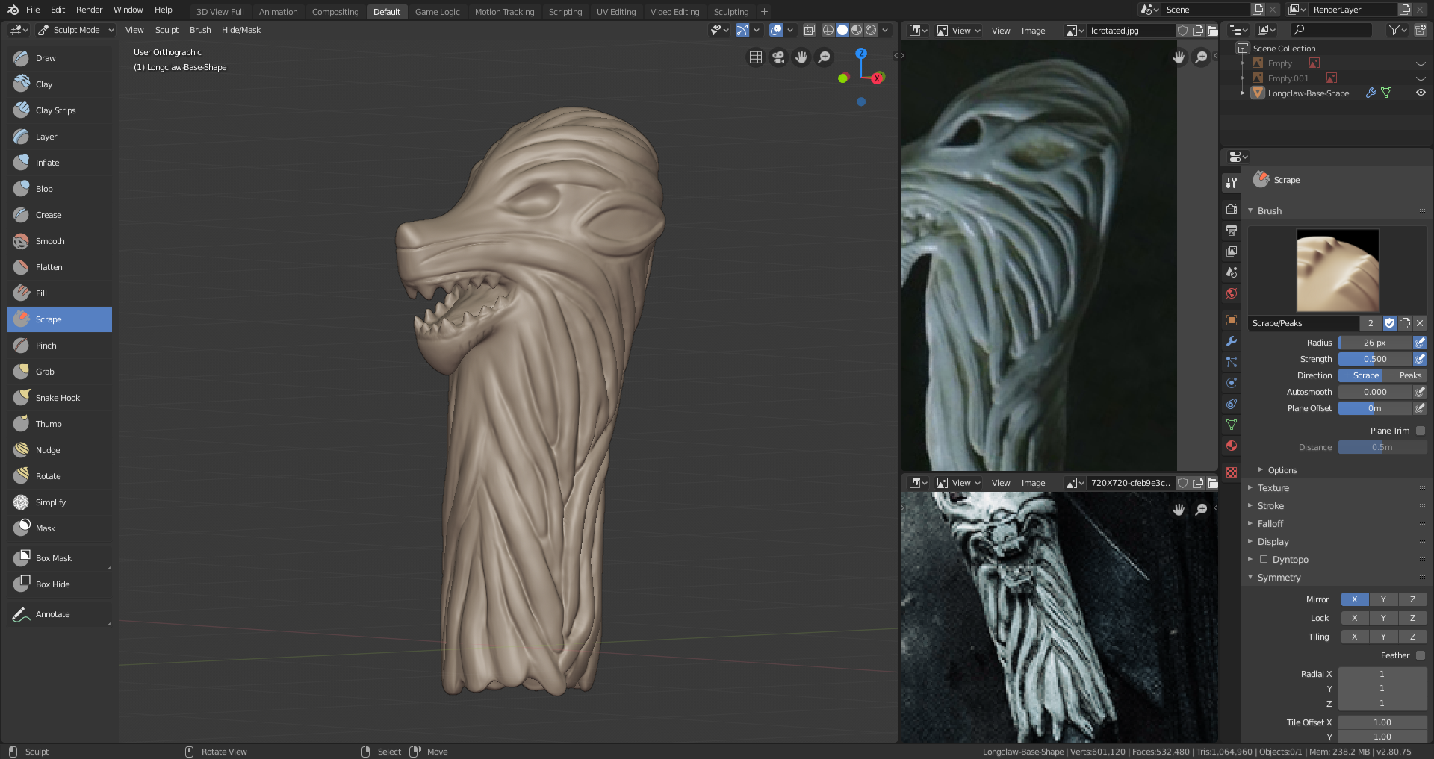Viewport: 1434px width, 759px height.
Task: Toggle camera view in 3D viewport
Action: pyautogui.click(x=778, y=57)
